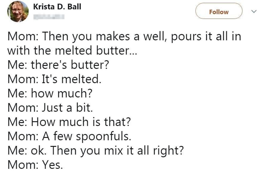Expand the tweet options chevron next to Follow
The height and width of the screenshot is (175, 262).
coord(254,12)
